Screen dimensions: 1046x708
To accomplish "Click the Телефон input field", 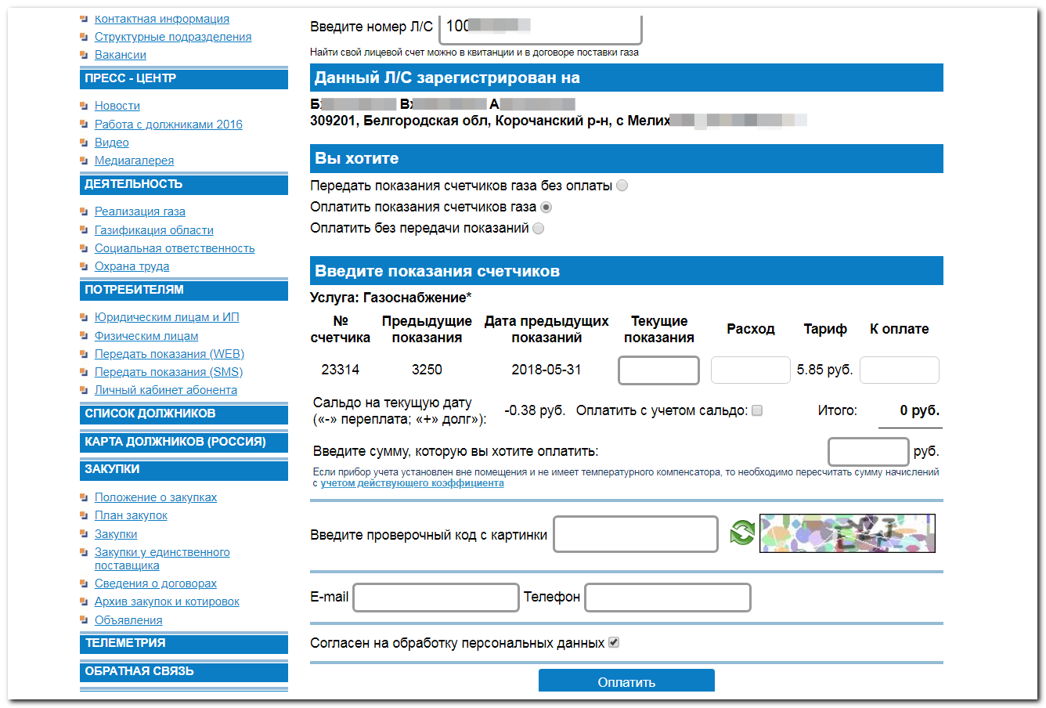I will (668, 598).
